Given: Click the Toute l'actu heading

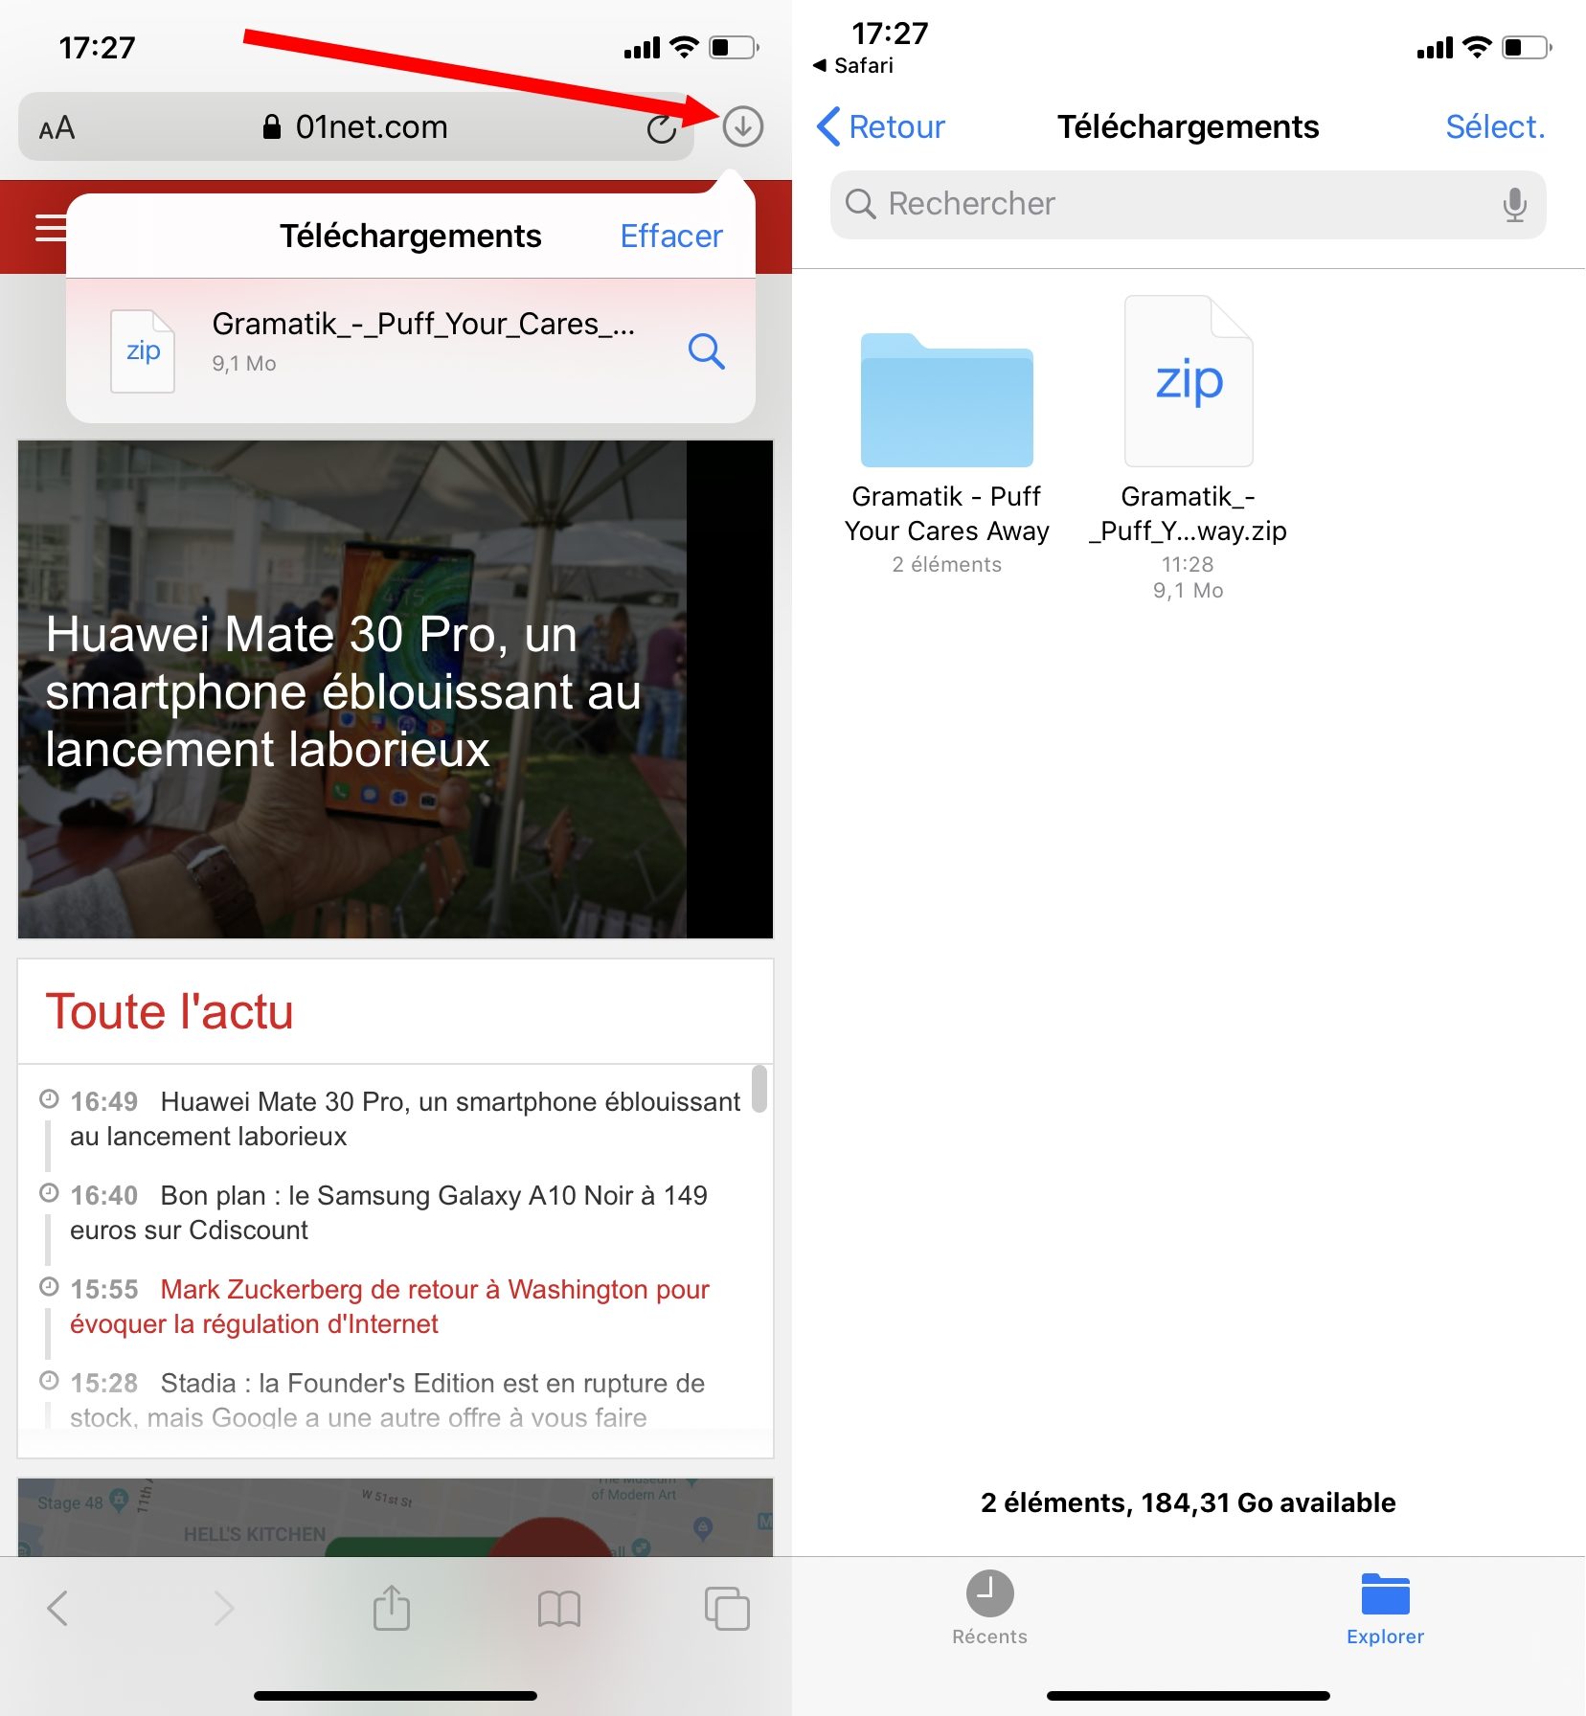Looking at the screenshot, I should [x=170, y=1011].
